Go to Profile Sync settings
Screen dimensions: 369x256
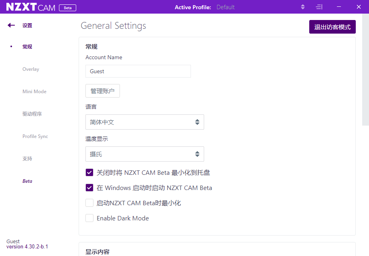35,136
